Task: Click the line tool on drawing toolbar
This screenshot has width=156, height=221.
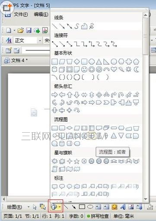Action: 66,207
